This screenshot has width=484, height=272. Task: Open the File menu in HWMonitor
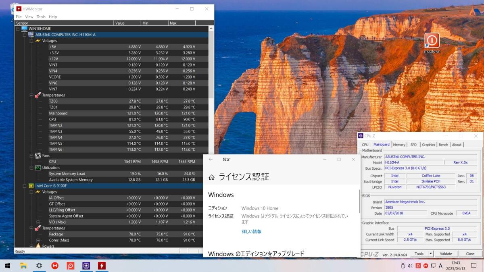(x=19, y=17)
